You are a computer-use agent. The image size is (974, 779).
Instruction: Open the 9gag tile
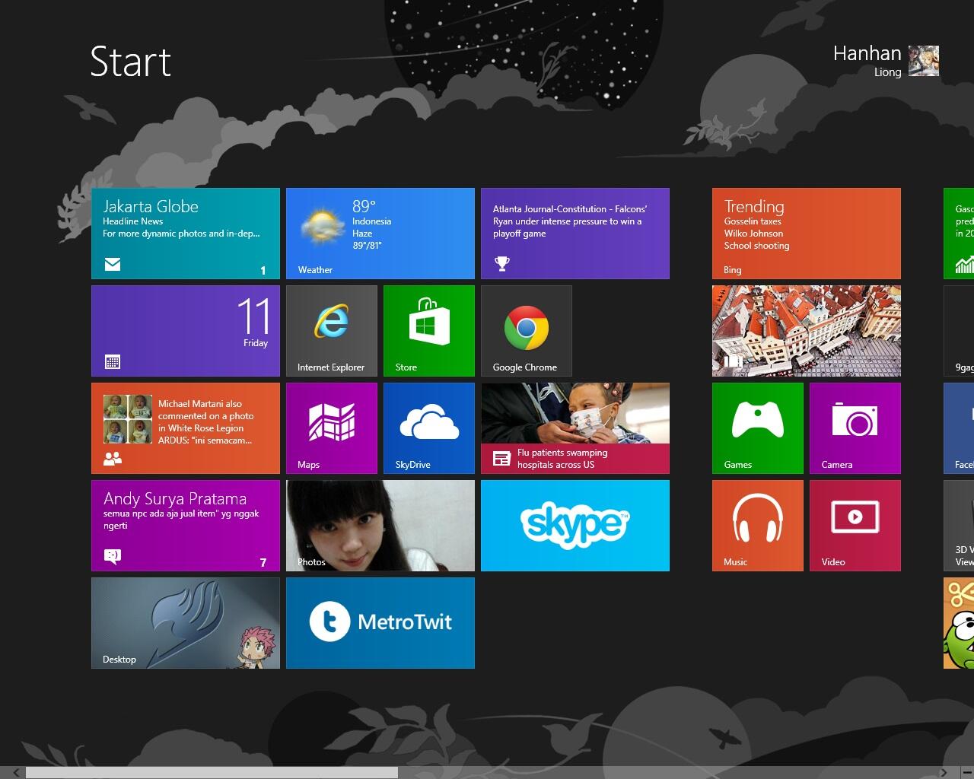click(959, 331)
